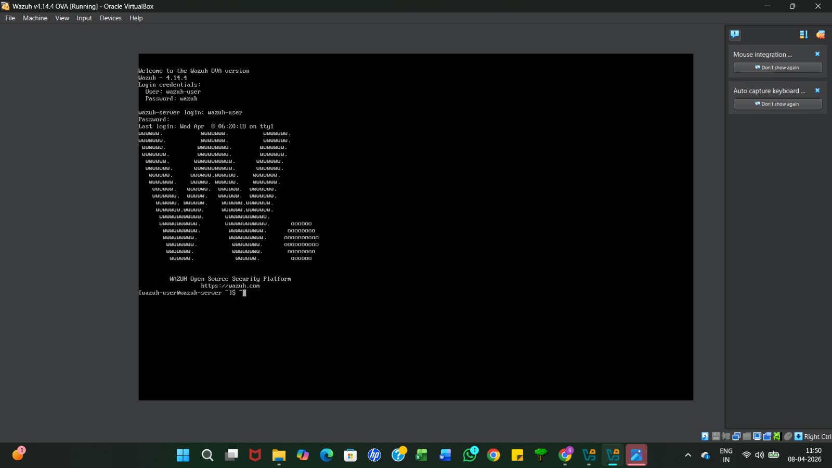Open the Devices menu
Image resolution: width=832 pixels, height=468 pixels.
[111, 18]
